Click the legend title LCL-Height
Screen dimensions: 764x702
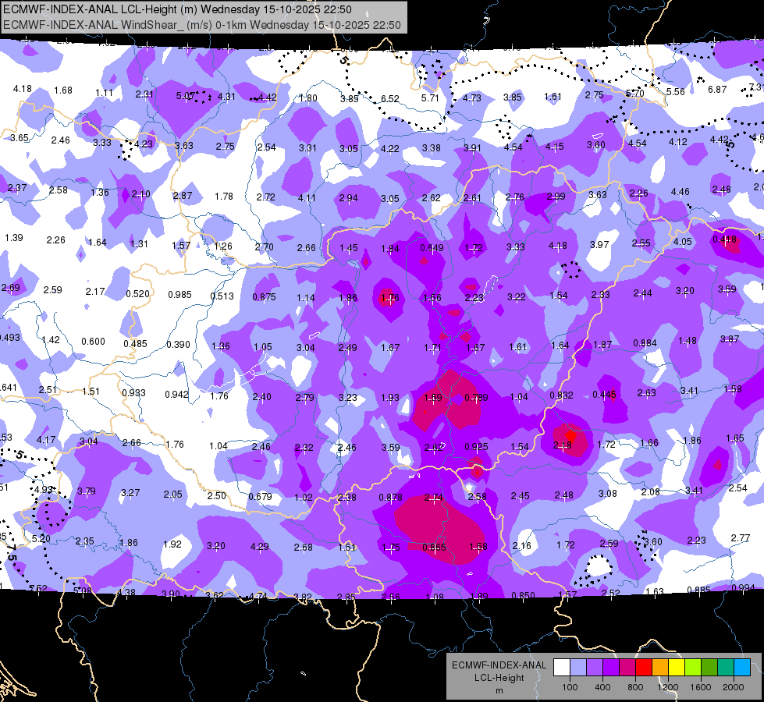point(499,678)
